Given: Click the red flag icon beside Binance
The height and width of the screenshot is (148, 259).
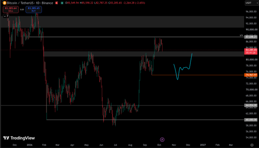Looking at the screenshot, I should 57,3.
